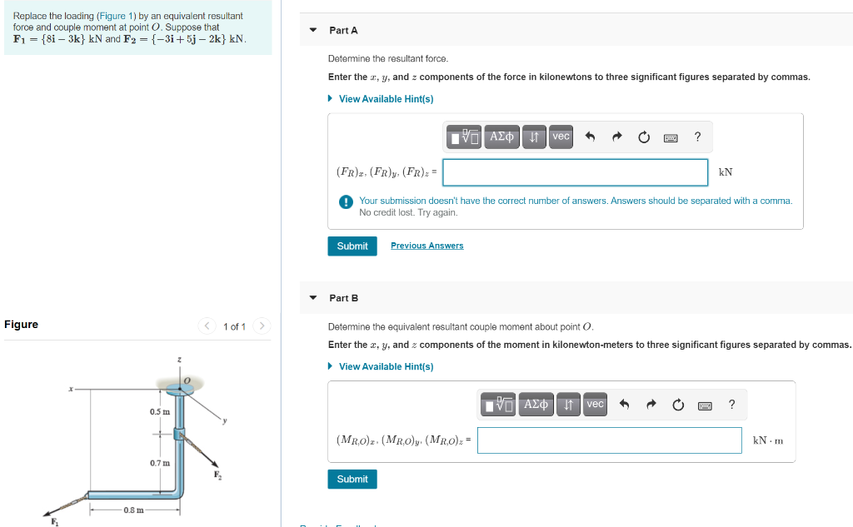Redo an action in Part B editor
This screenshot has height=527, width=853.
click(x=651, y=404)
